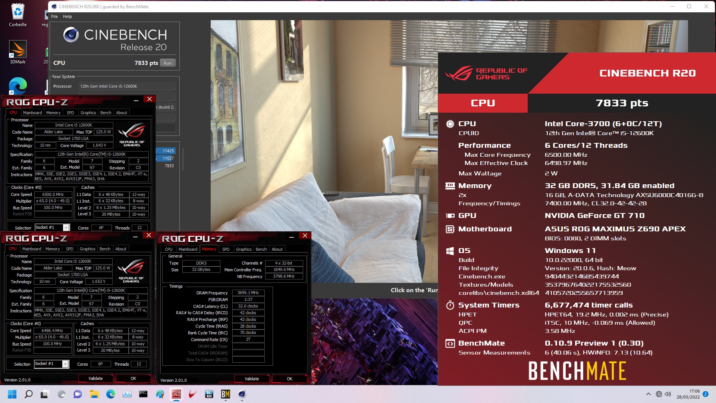Open Task View on the taskbar
This screenshot has width=716, height=403.
pyautogui.click(x=45, y=394)
